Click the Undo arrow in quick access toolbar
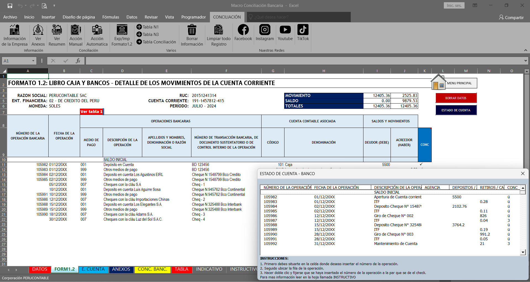The height and width of the screenshot is (282, 530). (x=20, y=6)
